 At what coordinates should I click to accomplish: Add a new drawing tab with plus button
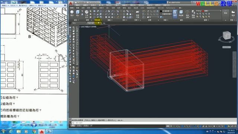(104, 23)
